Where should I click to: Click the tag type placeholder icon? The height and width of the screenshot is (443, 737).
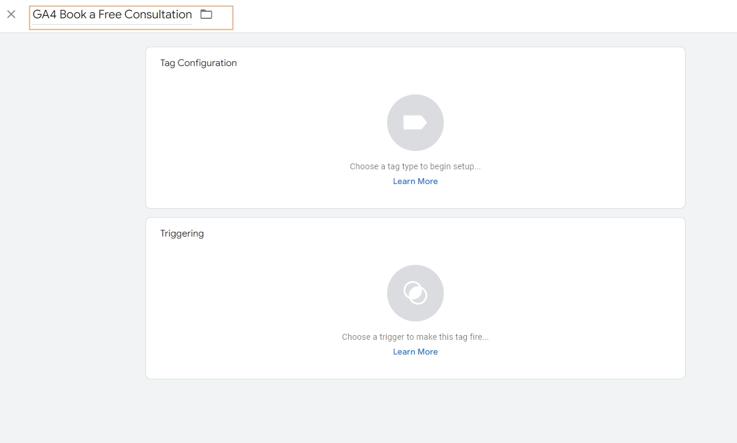coord(415,123)
